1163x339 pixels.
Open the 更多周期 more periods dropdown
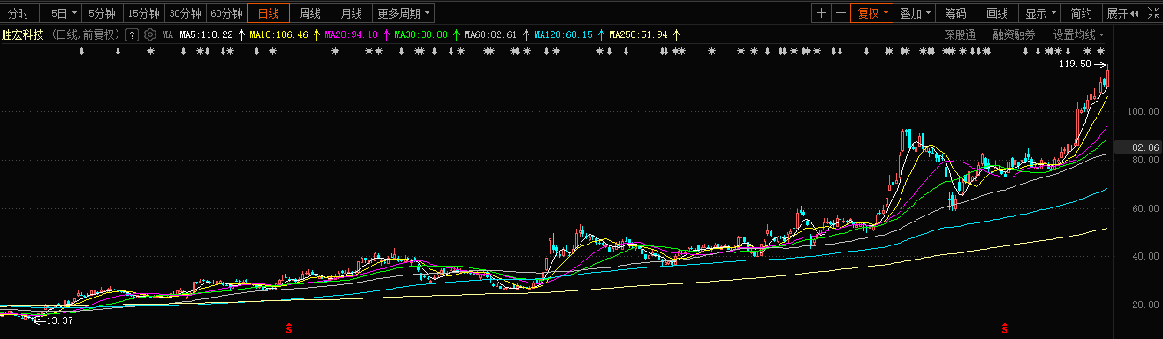coord(403,13)
